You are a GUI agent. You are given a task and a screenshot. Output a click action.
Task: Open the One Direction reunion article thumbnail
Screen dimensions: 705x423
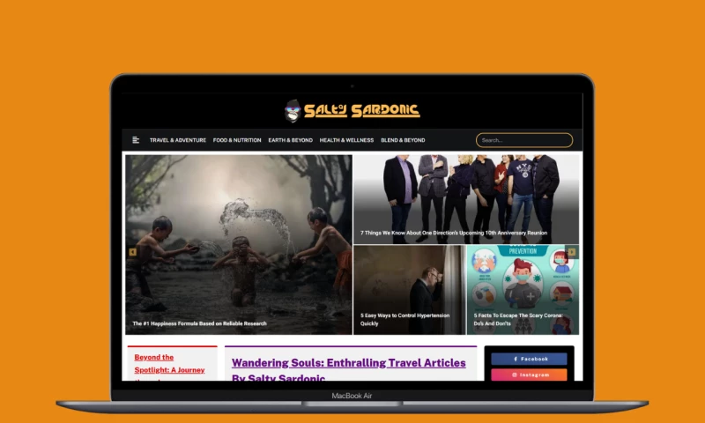click(466, 199)
